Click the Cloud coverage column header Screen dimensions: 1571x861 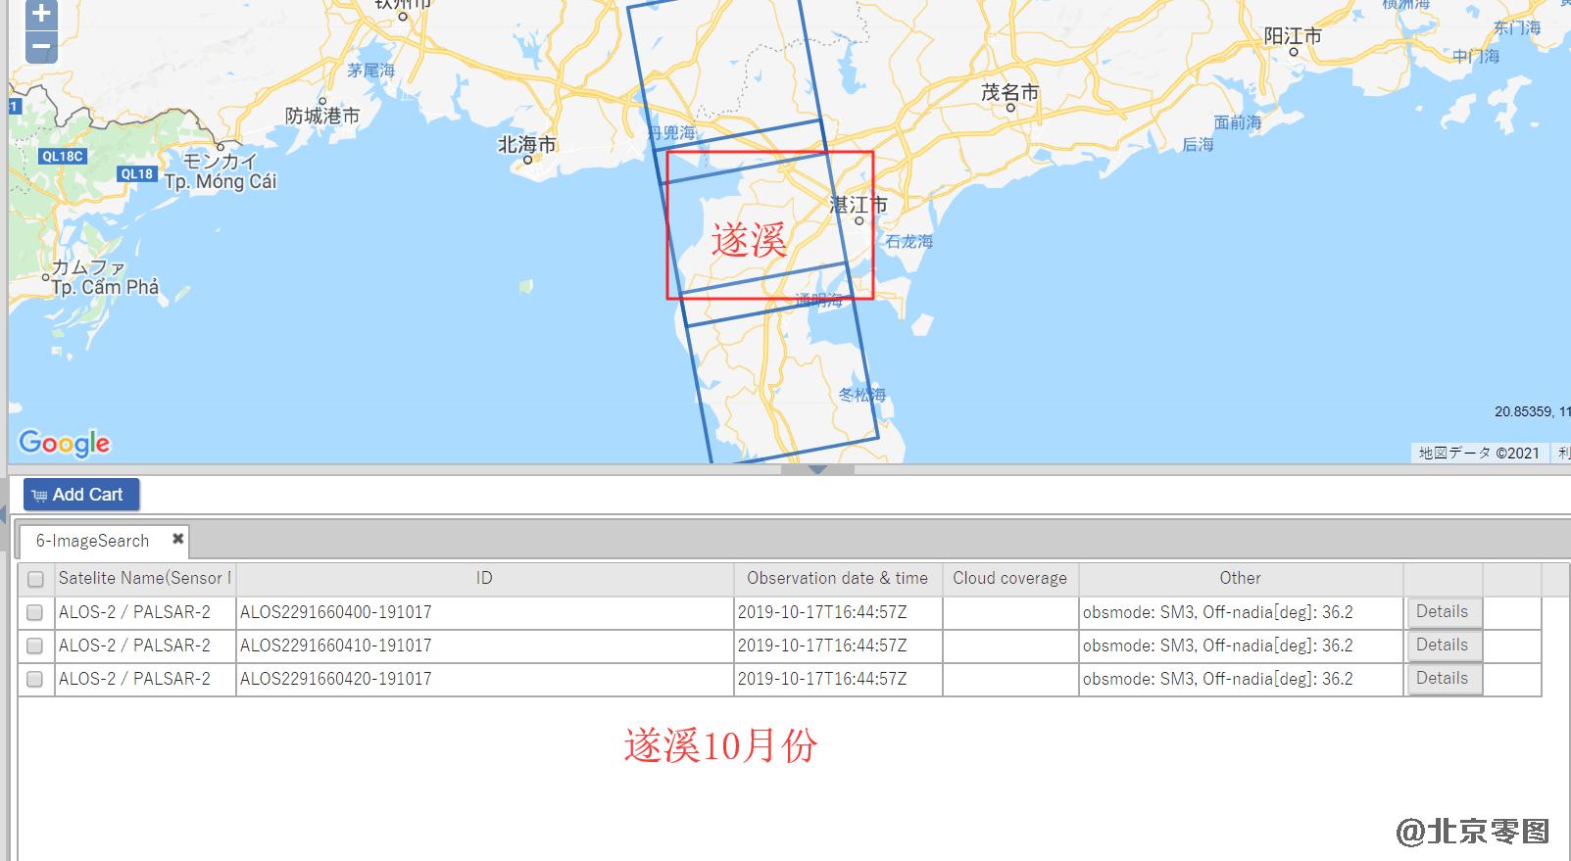coord(1009,579)
